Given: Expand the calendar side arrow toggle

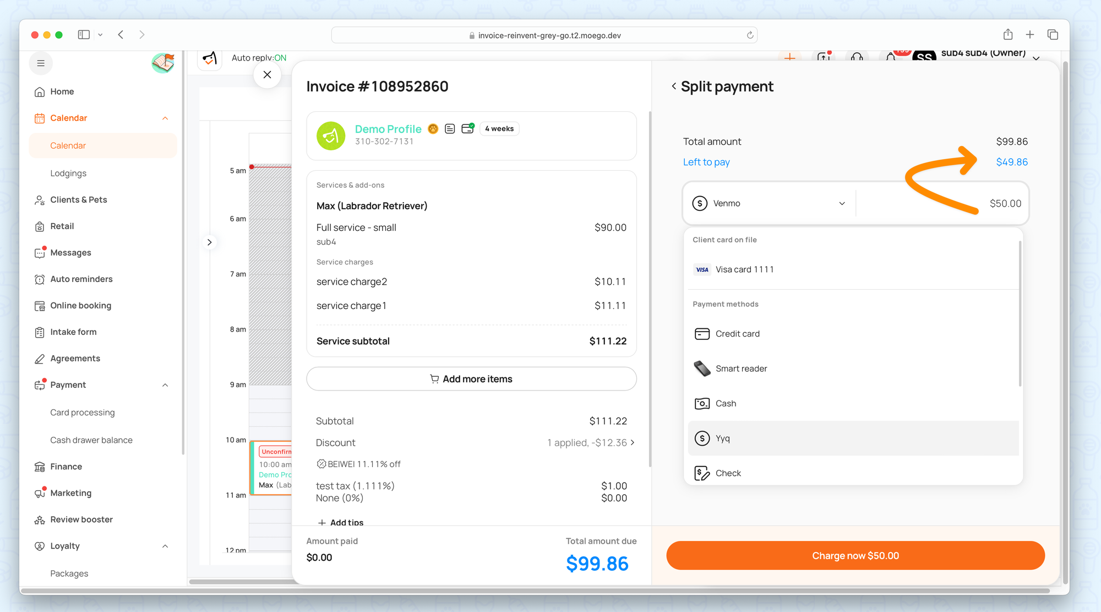Looking at the screenshot, I should (x=209, y=242).
